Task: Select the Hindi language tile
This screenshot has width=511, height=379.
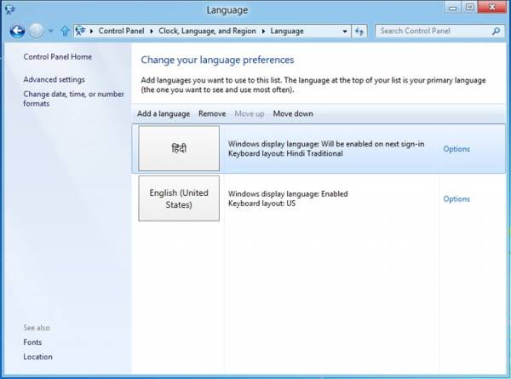Action: pos(179,148)
